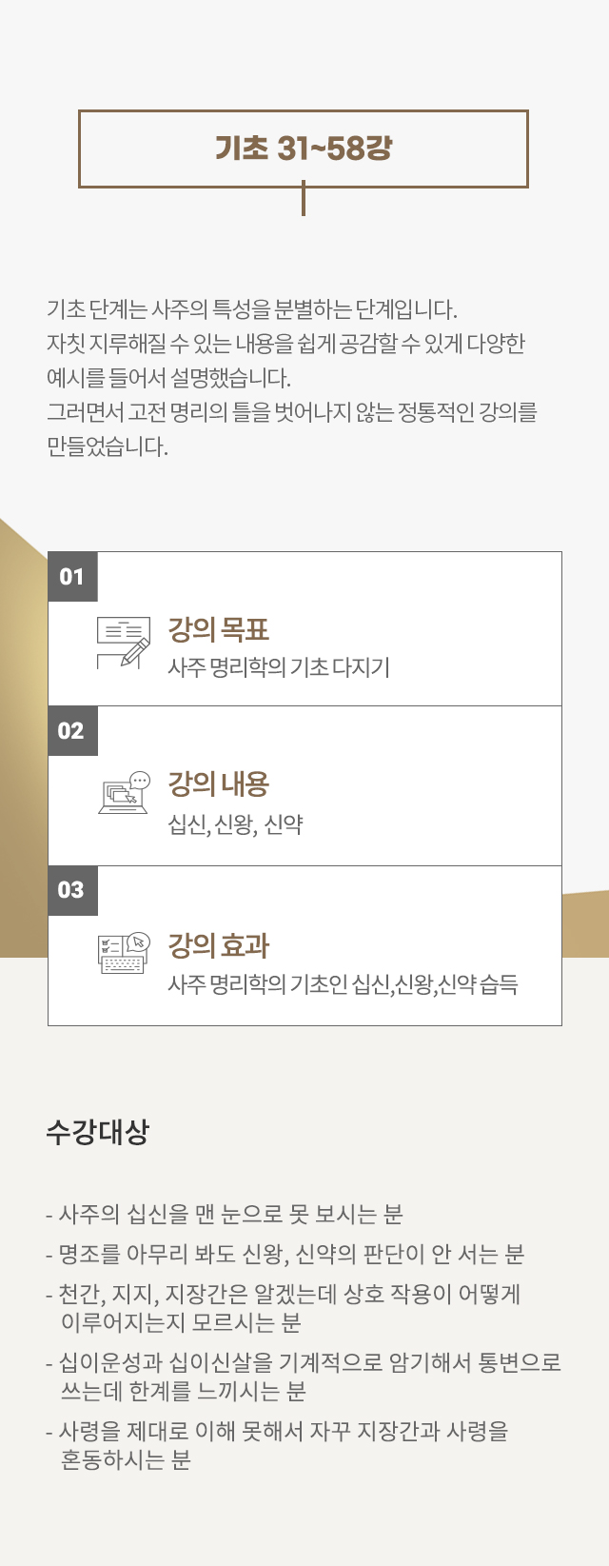This screenshot has height=1566, width=609.
Task: Click the 수강대상 section heading
Action: (x=98, y=1133)
